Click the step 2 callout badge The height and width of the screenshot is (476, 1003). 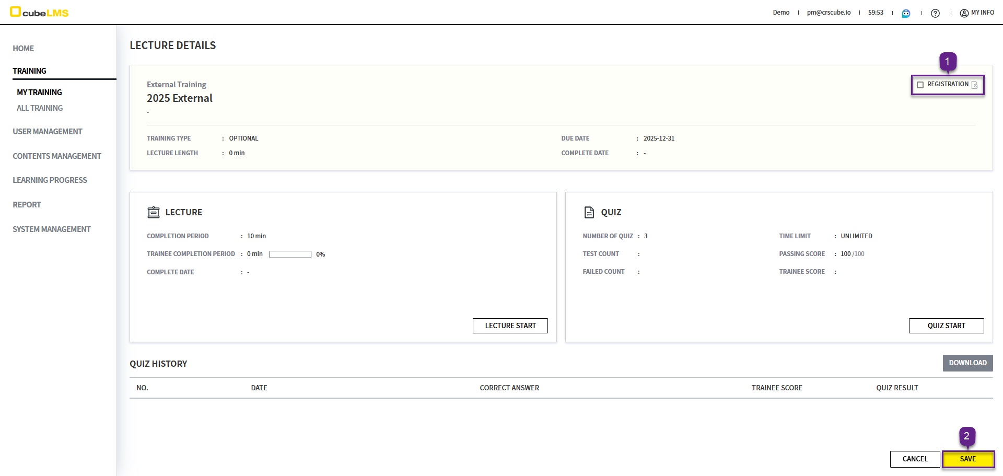(x=966, y=436)
